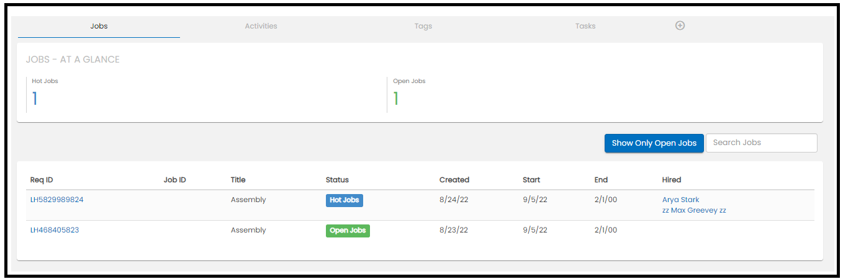Switch to the Jobs tab
The image size is (843, 279).
coord(99,26)
